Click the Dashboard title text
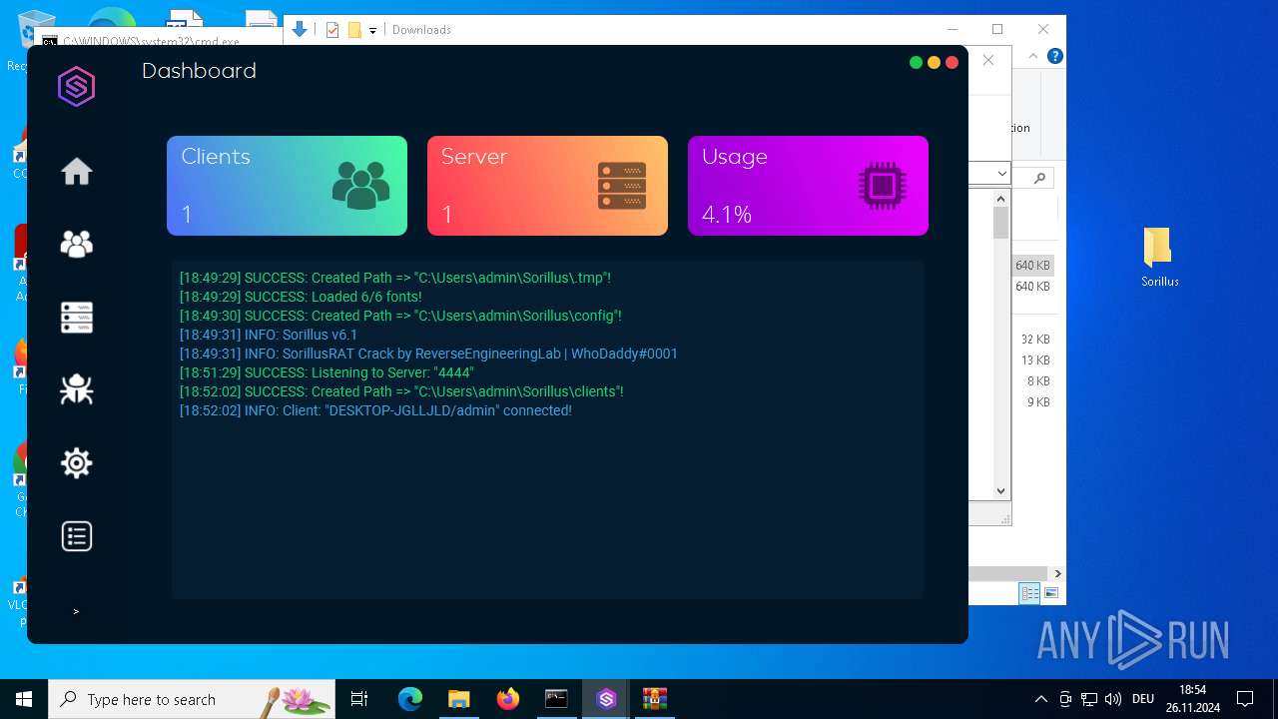Viewport: 1278px width, 719px height. pos(199,71)
